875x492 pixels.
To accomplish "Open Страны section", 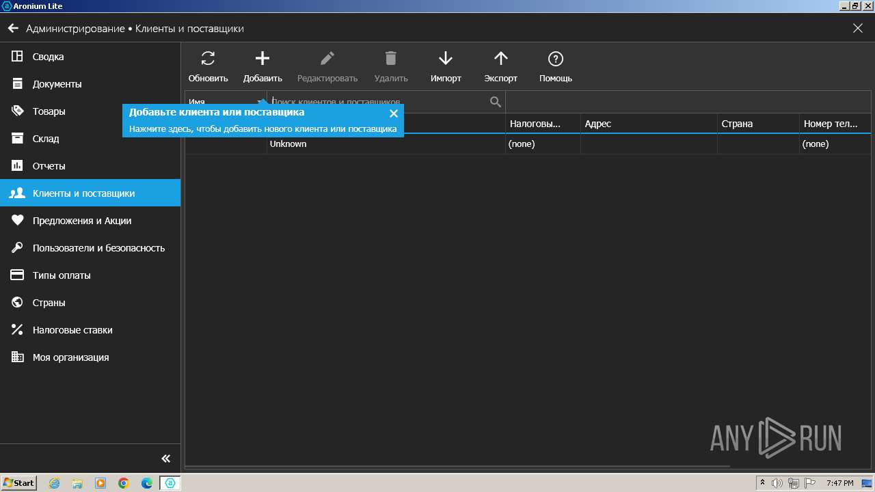I will click(90, 303).
